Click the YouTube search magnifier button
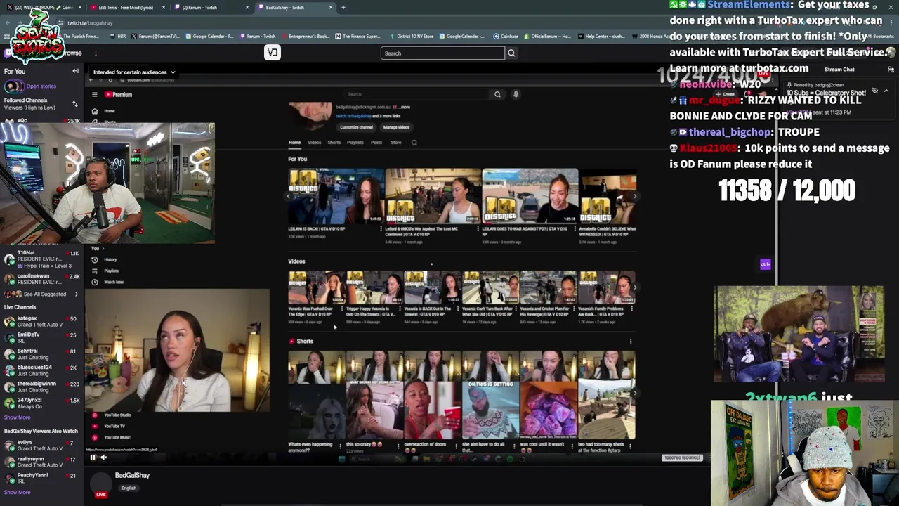The height and width of the screenshot is (506, 899). click(x=497, y=94)
